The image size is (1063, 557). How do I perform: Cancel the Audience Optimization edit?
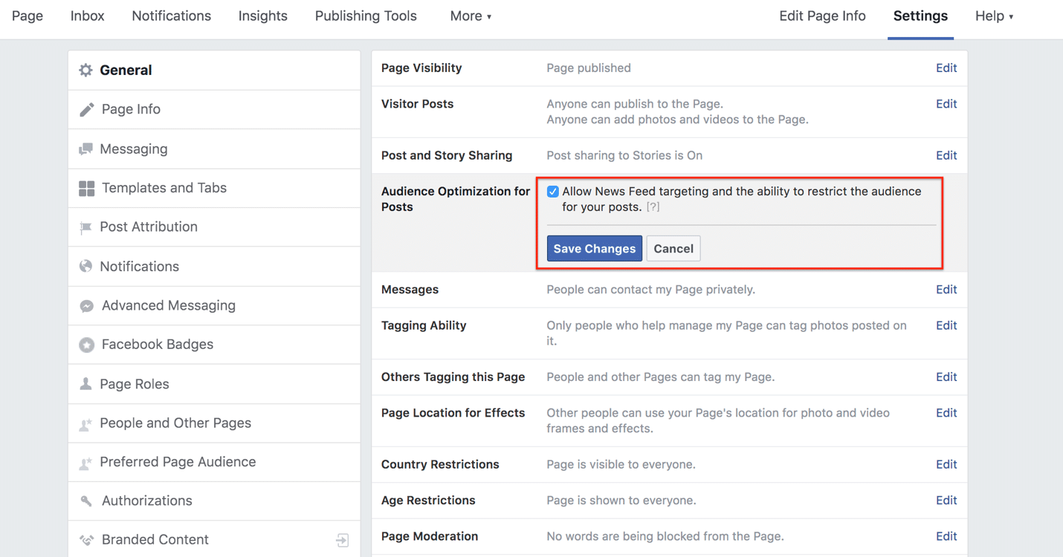click(x=673, y=249)
